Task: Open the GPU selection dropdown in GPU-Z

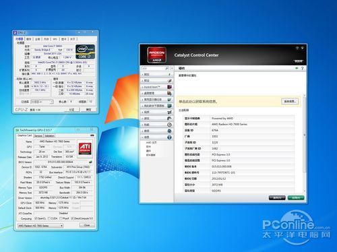Action: (40, 226)
